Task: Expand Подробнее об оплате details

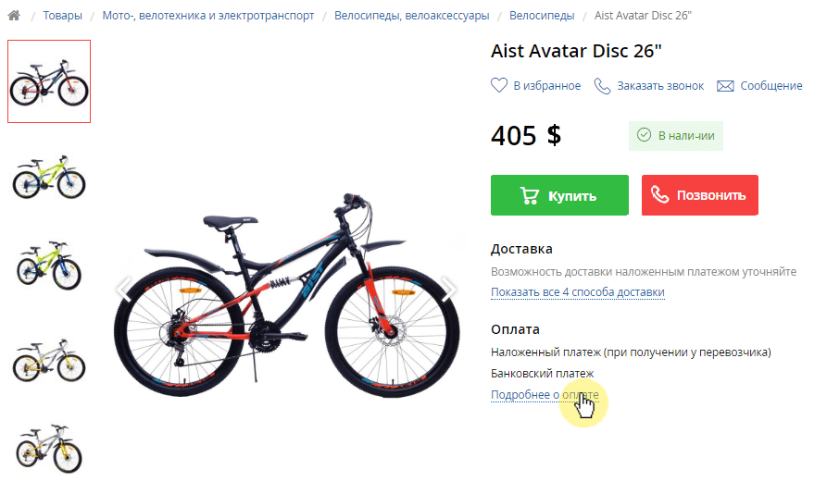Action: tap(545, 394)
